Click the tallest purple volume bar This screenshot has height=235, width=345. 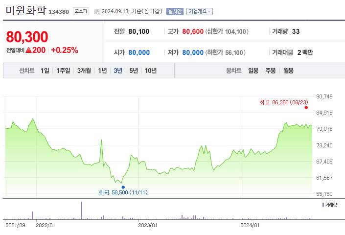(82, 211)
